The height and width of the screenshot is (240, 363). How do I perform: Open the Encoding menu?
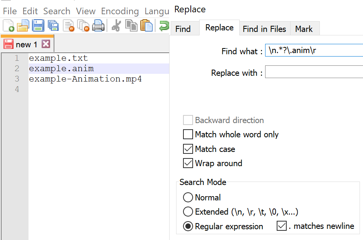pos(120,11)
